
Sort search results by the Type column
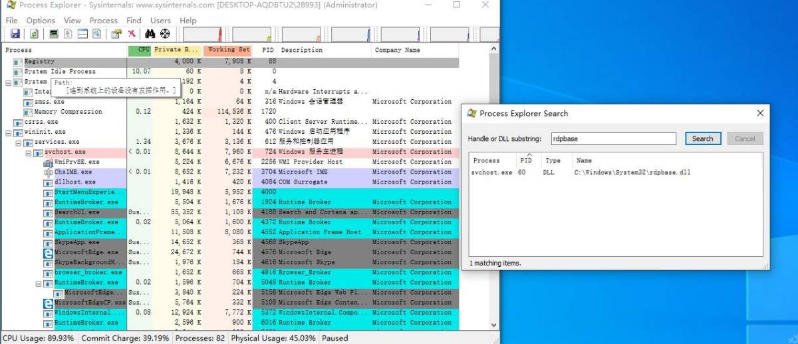pos(557,160)
